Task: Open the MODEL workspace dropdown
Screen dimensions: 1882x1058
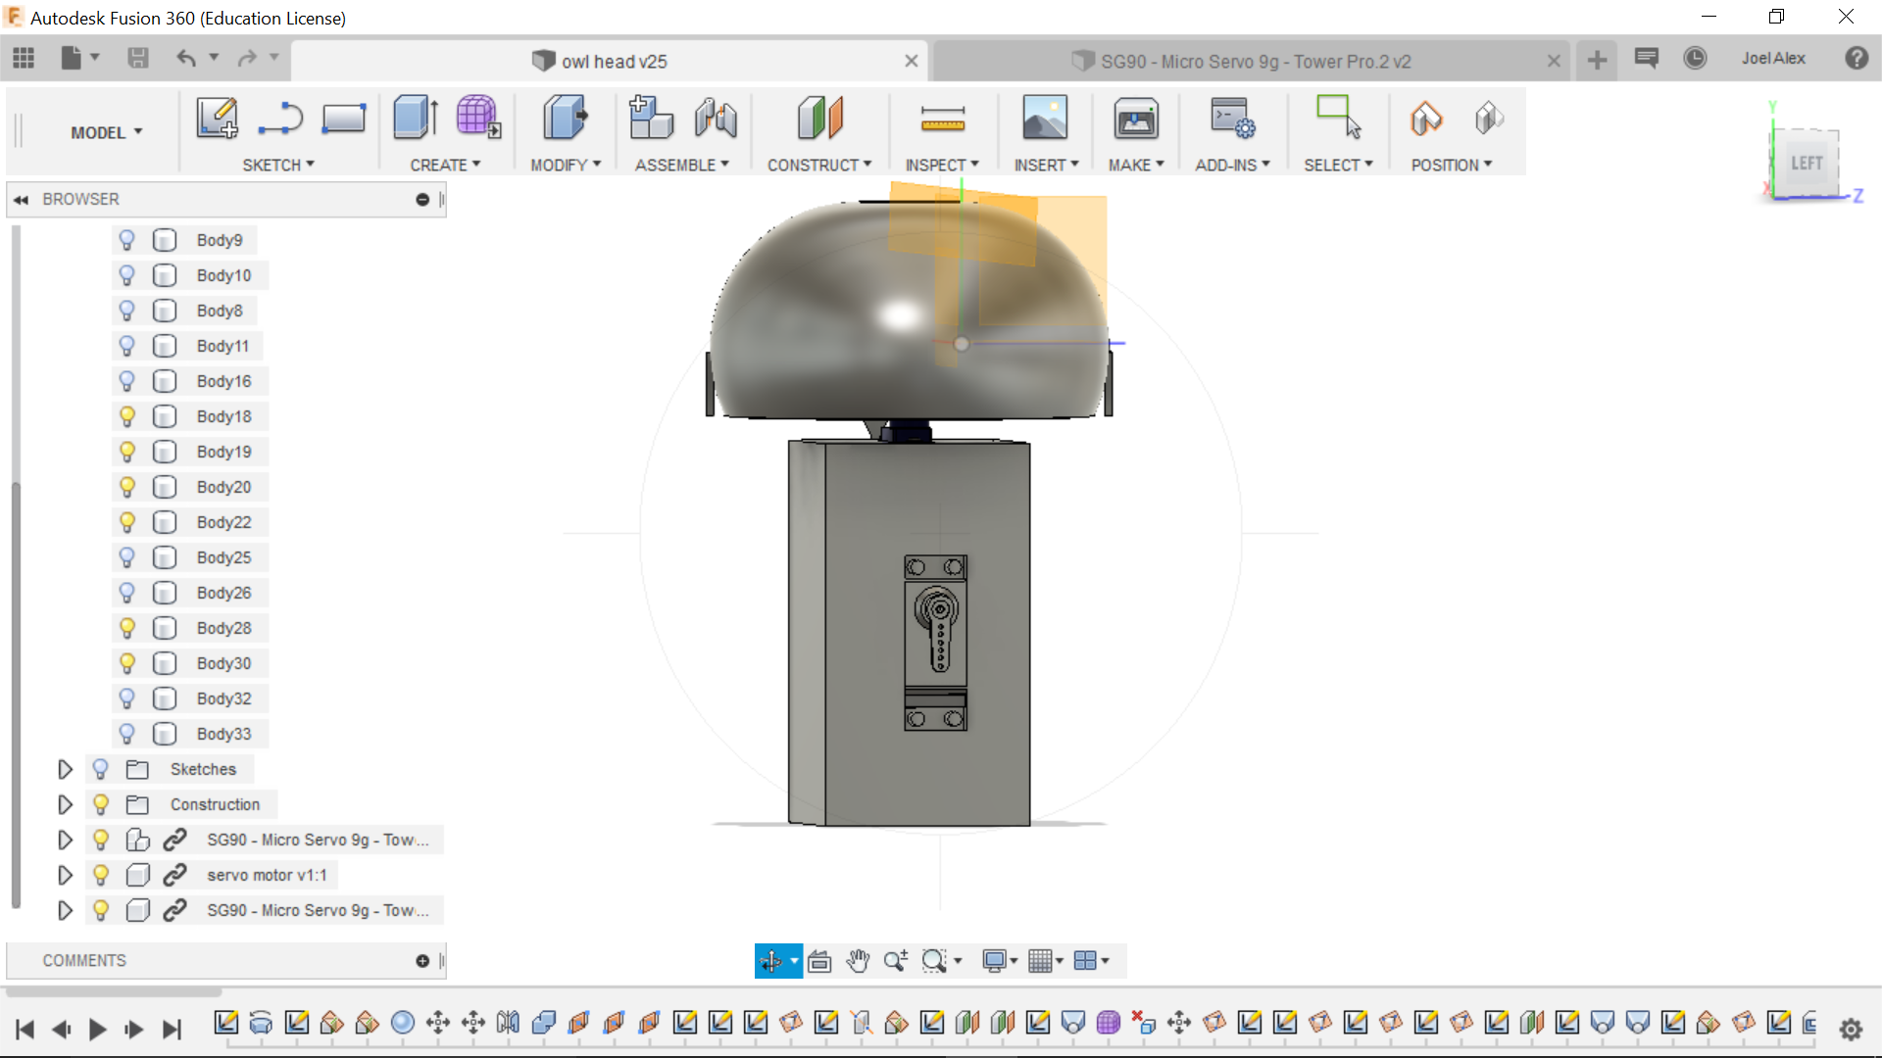Action: (x=106, y=132)
